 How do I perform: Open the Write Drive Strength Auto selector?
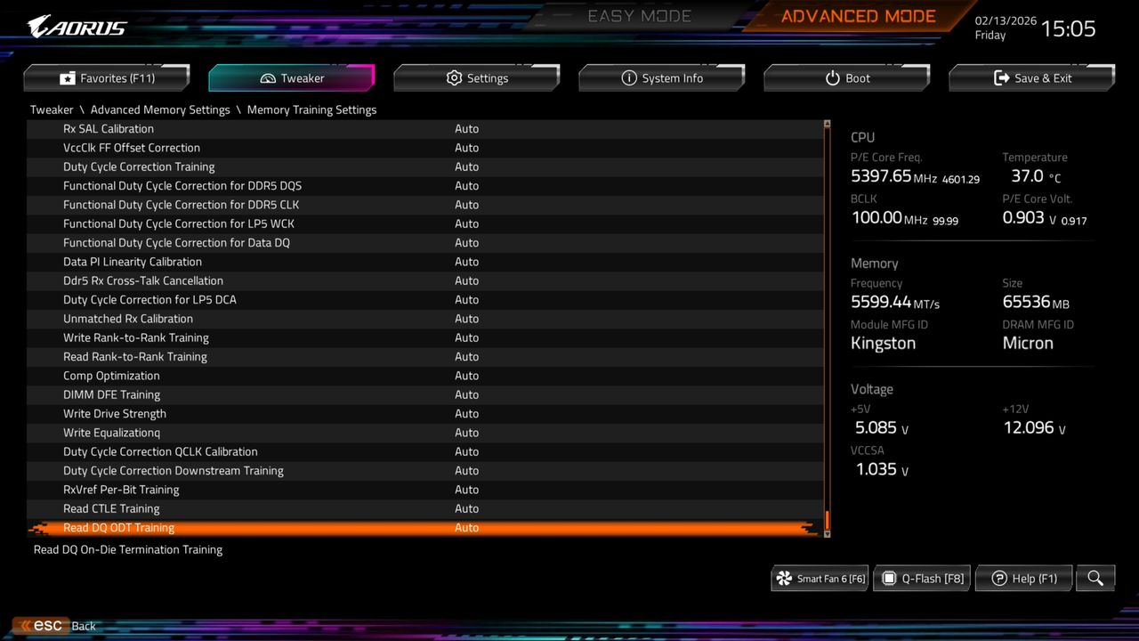coord(466,413)
